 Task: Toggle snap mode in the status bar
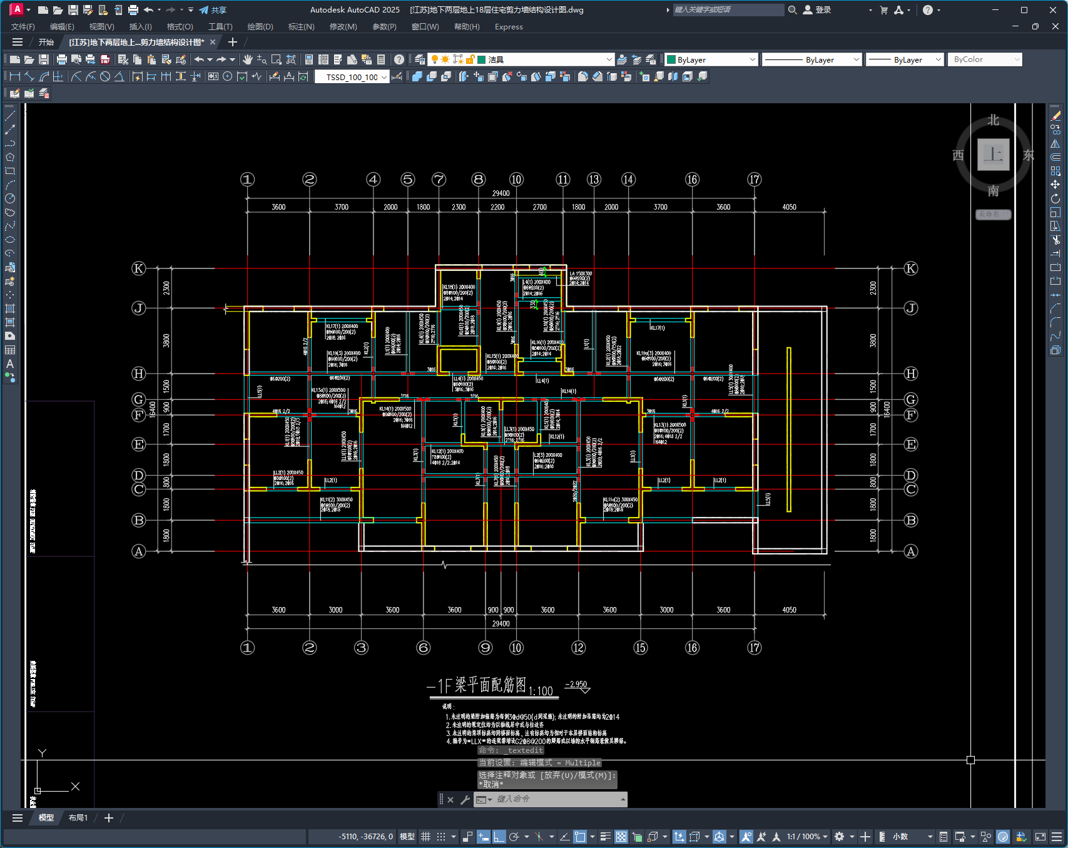coord(441,837)
